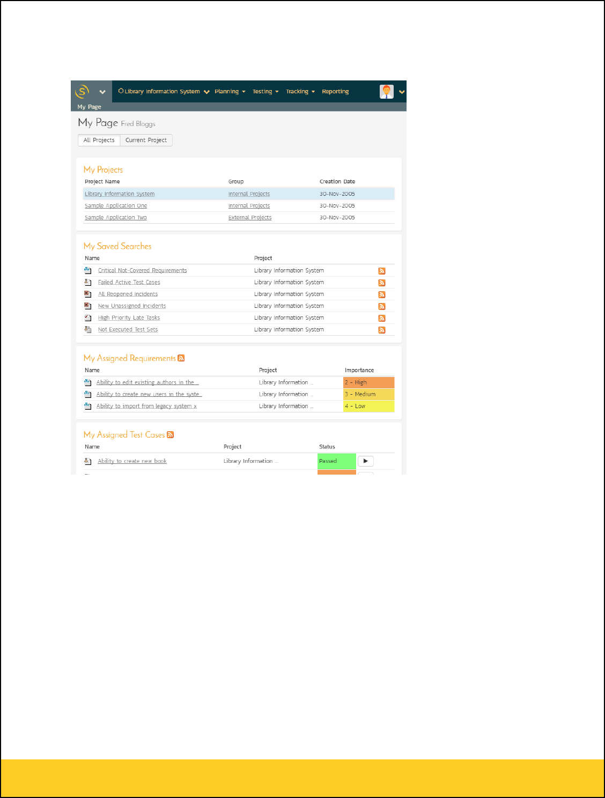Open Sample Application One project link
605x798 pixels.
[116, 206]
